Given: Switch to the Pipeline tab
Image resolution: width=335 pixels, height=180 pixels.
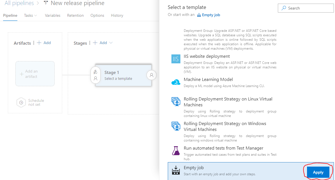Looking at the screenshot, I should coord(10,16).
